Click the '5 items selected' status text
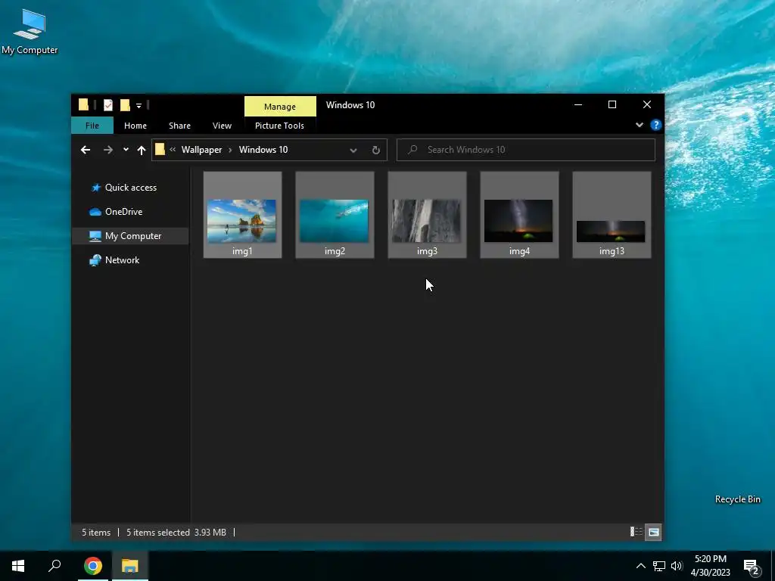This screenshot has width=775, height=581. 158,533
